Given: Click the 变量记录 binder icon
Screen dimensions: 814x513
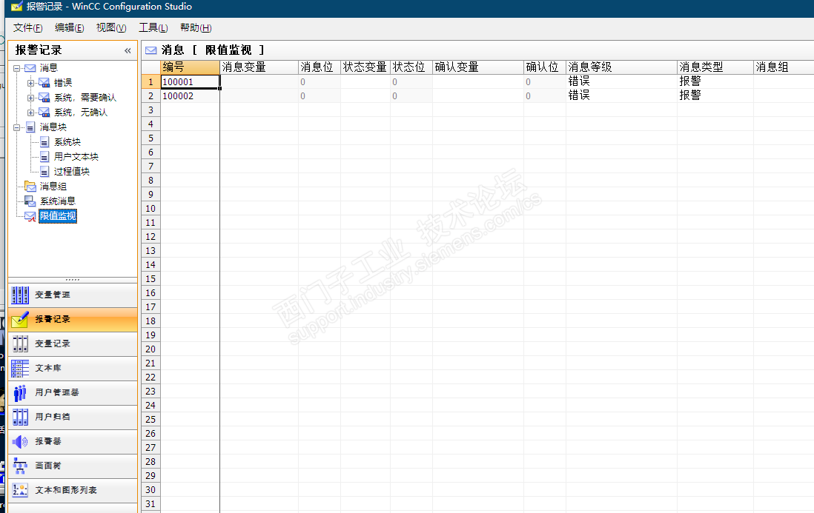Looking at the screenshot, I should coord(20,343).
